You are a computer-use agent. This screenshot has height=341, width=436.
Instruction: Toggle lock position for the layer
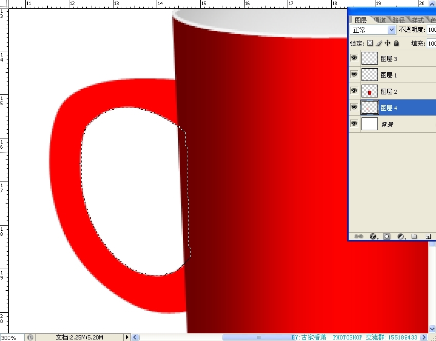388,44
